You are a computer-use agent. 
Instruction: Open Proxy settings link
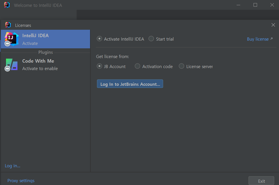click(x=21, y=180)
